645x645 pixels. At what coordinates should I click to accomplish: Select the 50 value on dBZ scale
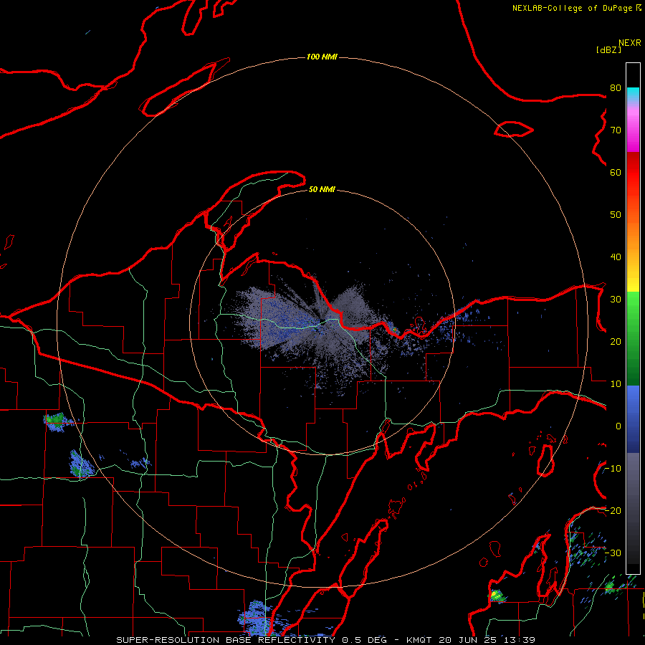click(x=616, y=215)
